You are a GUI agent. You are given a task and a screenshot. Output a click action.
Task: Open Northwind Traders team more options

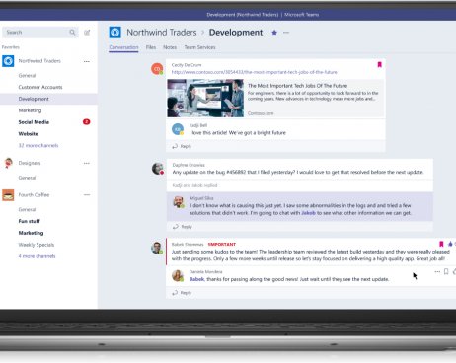point(87,61)
